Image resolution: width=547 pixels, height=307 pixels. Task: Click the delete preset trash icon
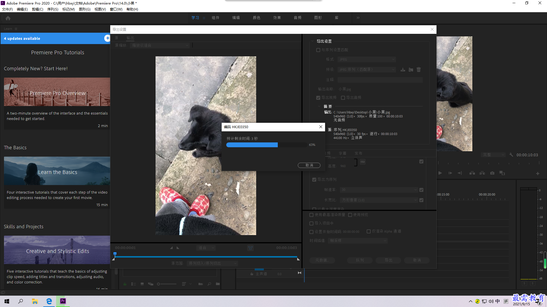419,70
